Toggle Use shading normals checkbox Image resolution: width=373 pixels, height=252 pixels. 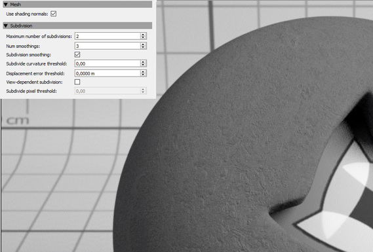point(54,14)
